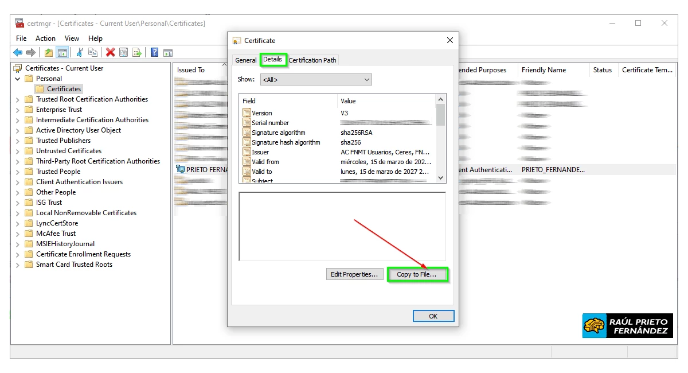
Task: Open Help via blue question mark icon
Action: (154, 53)
